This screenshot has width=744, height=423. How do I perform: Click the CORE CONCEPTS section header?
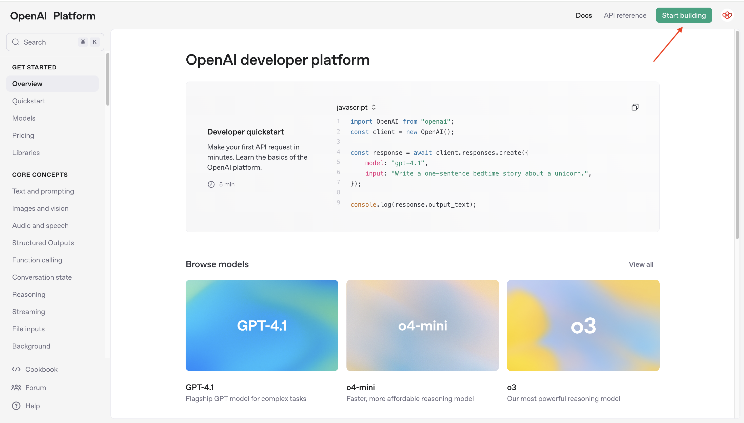click(x=40, y=175)
